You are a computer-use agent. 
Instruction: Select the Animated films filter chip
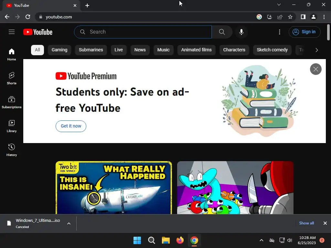[196, 50]
